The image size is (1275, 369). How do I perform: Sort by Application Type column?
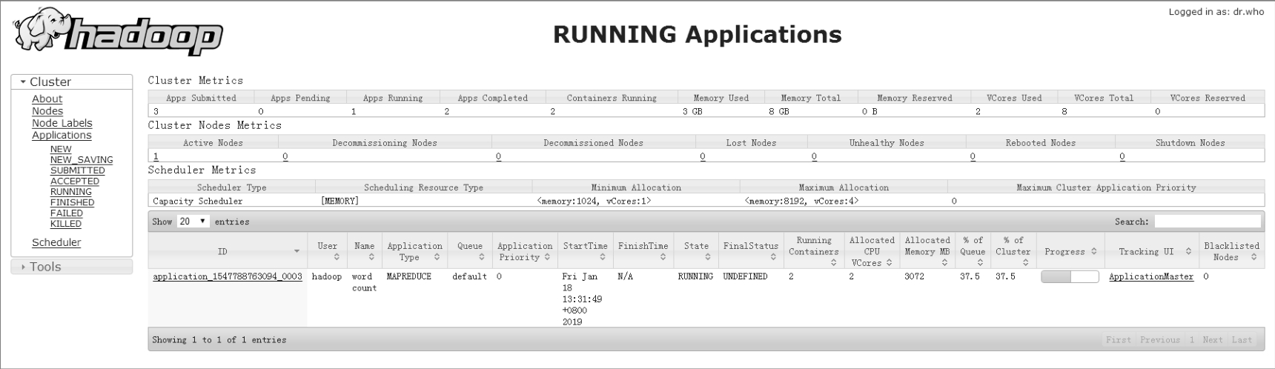tap(414, 251)
